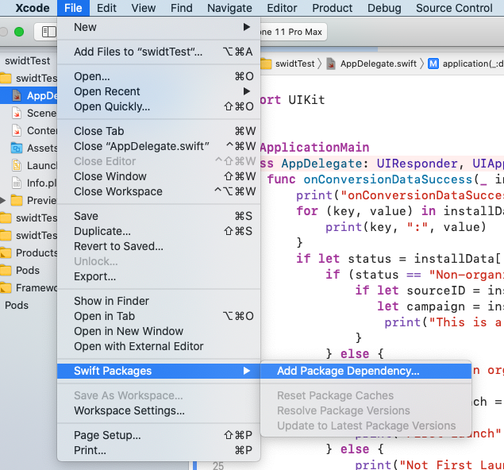504x470 pixels.
Task: Click the AppDelegate.swift icon in breadcrumb
Action: click(331, 64)
